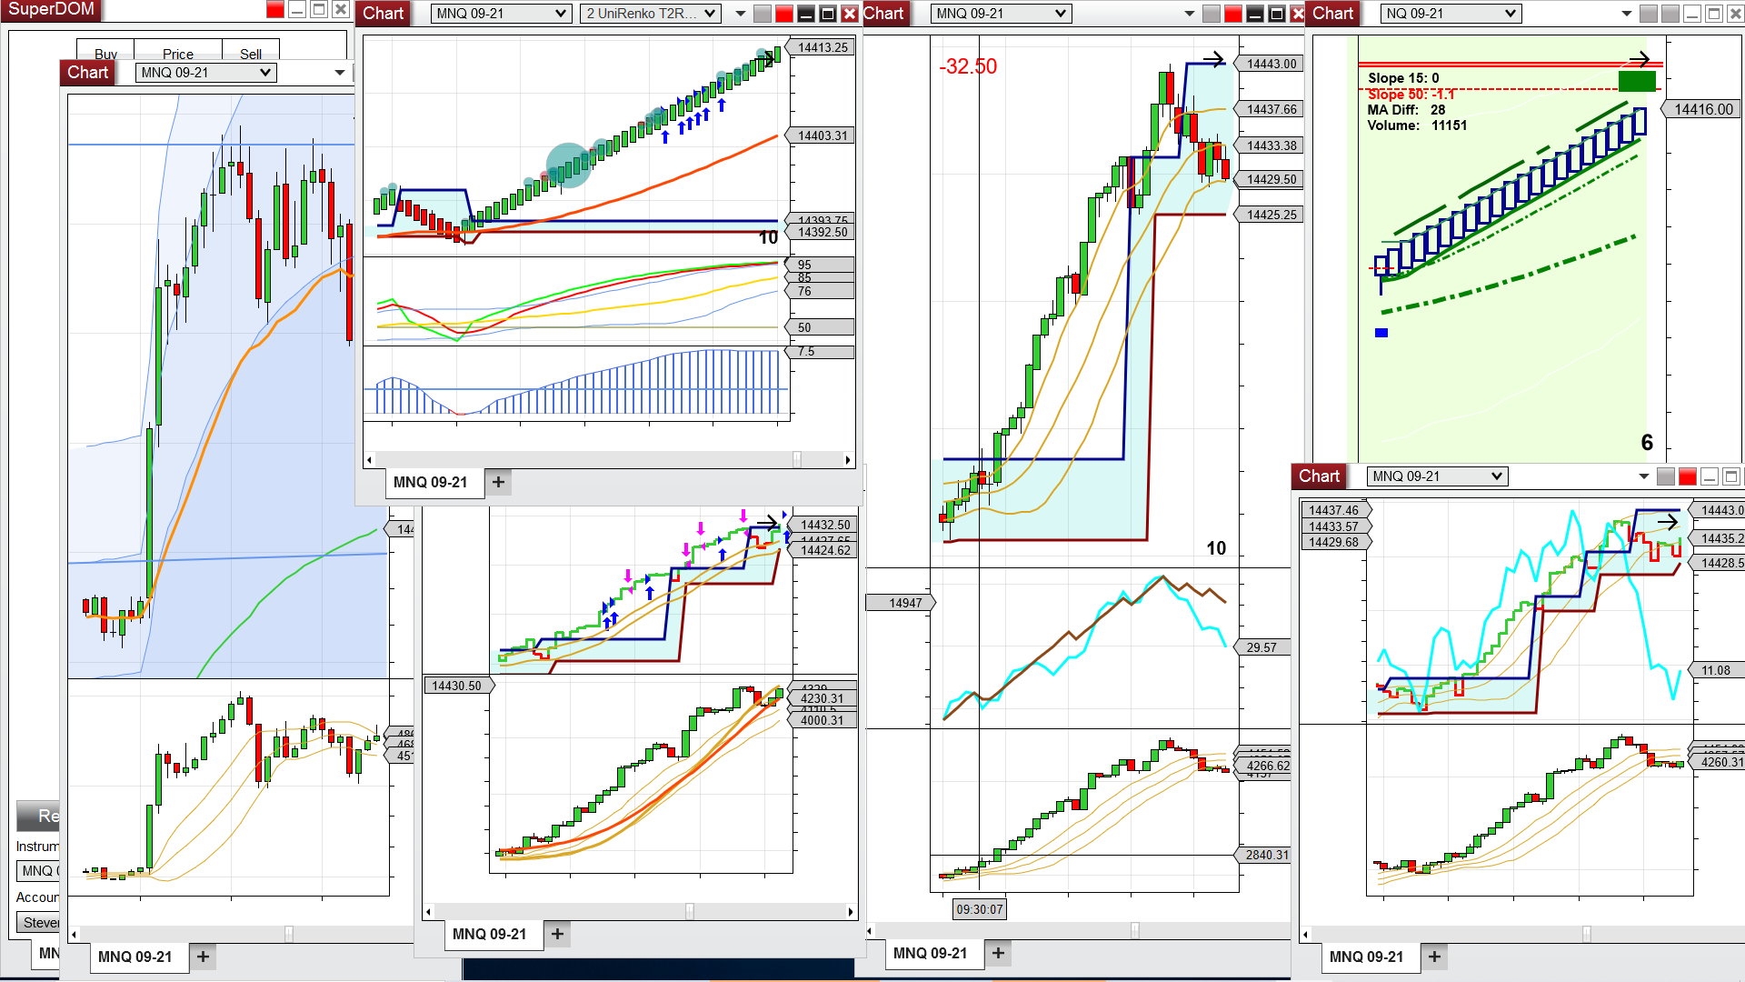Click left scroll arrow in third chart window
This screenshot has height=982, width=1745.
870,931
